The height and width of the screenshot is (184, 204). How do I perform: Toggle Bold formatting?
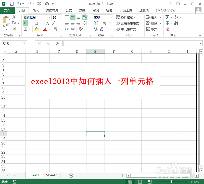[25, 23]
